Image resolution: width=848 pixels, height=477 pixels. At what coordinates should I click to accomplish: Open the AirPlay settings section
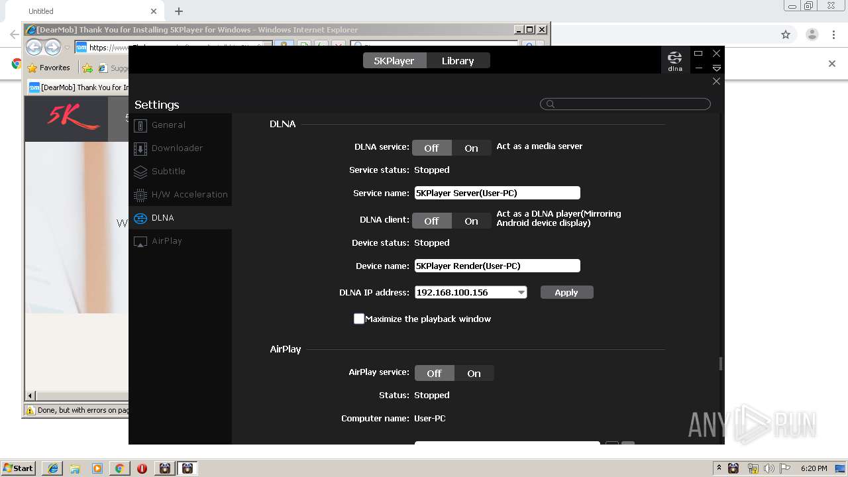(x=180, y=240)
